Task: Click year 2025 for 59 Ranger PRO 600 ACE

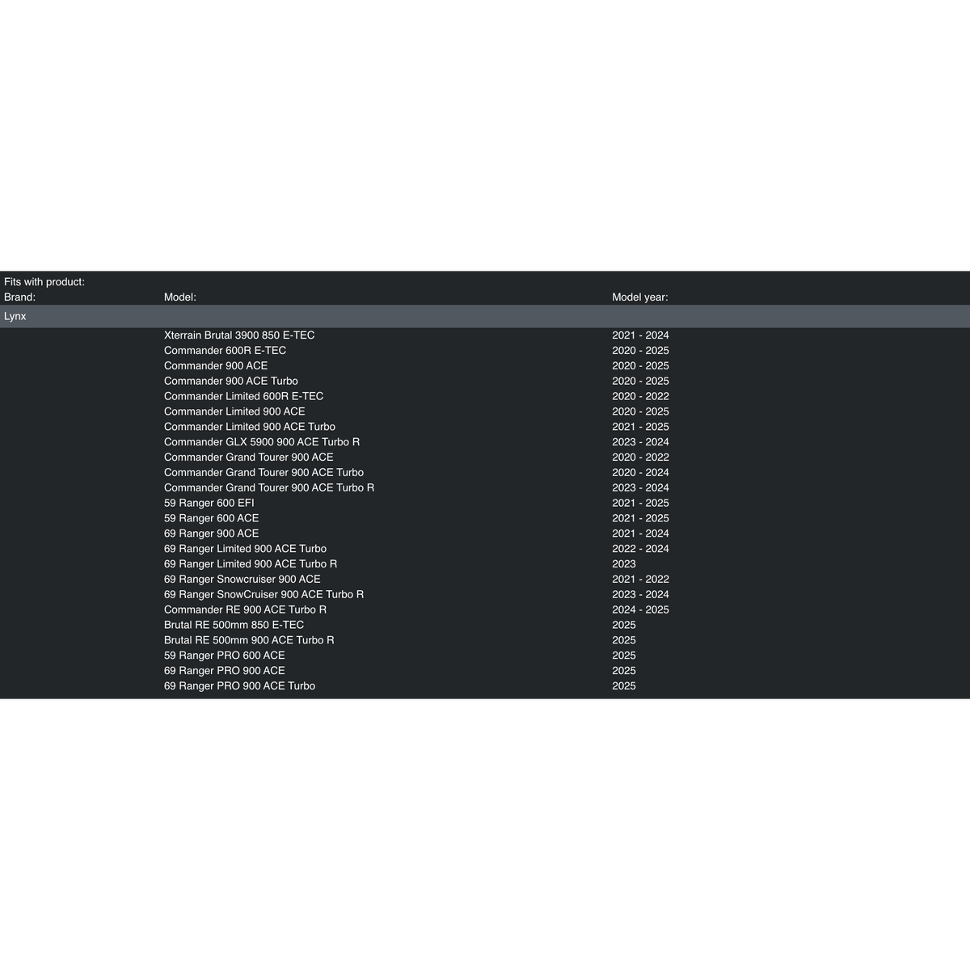Action: coord(624,656)
